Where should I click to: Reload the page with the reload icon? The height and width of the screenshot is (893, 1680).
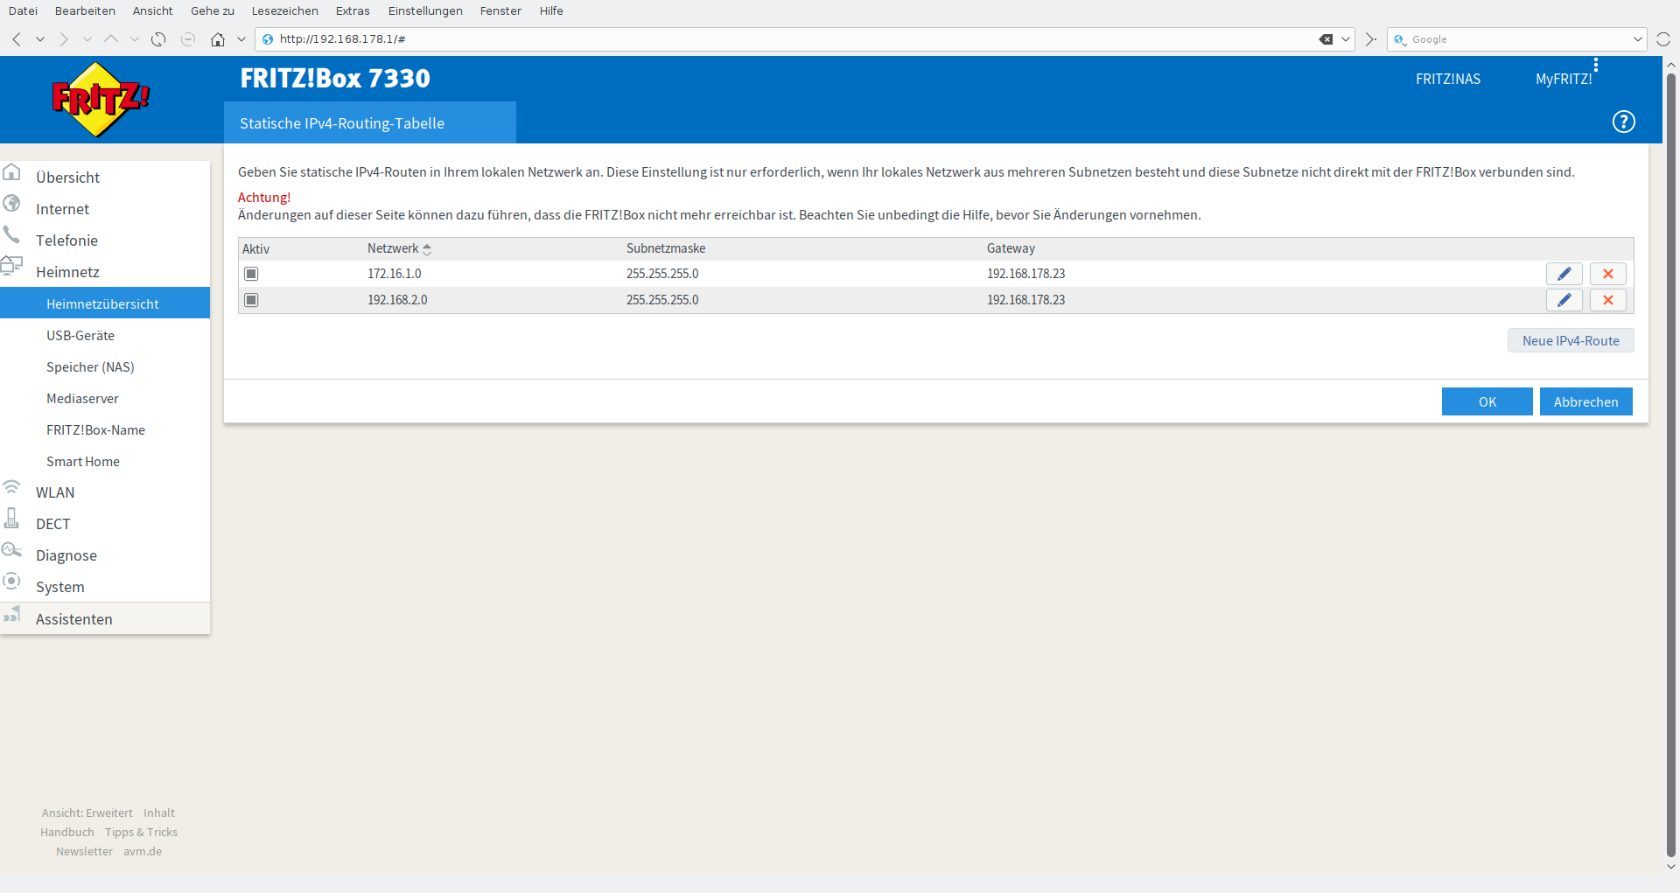158,39
